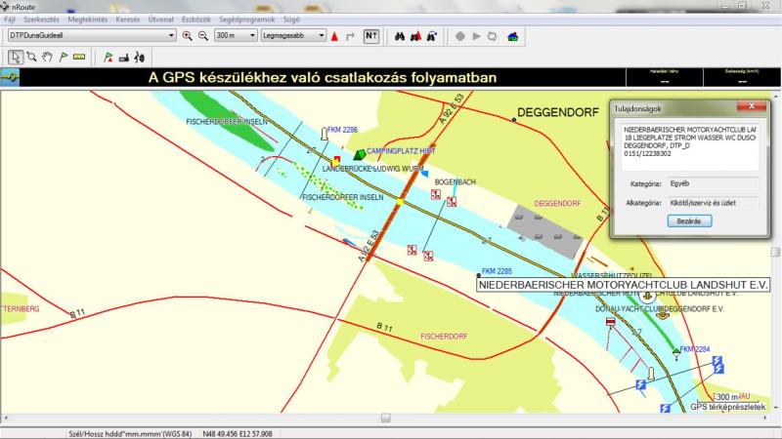Screen dimensions: 782x439
Task: Click the Alkategória field in properties
Action: click(x=714, y=203)
